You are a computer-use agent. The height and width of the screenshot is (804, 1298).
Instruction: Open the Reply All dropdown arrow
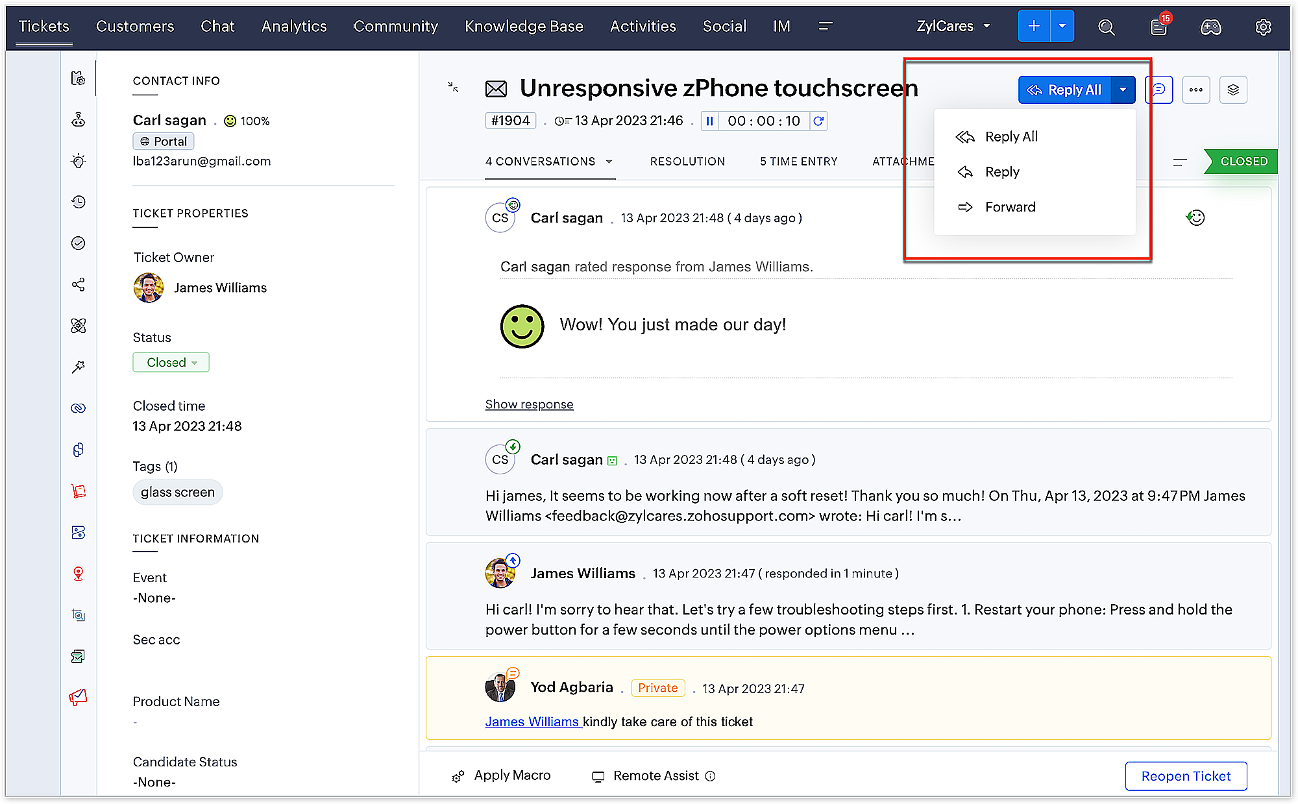pos(1123,90)
